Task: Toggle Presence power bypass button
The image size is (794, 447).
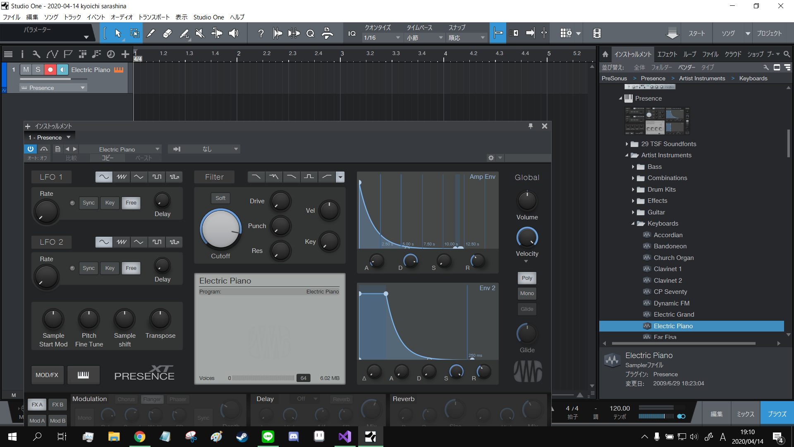Action: point(31,149)
